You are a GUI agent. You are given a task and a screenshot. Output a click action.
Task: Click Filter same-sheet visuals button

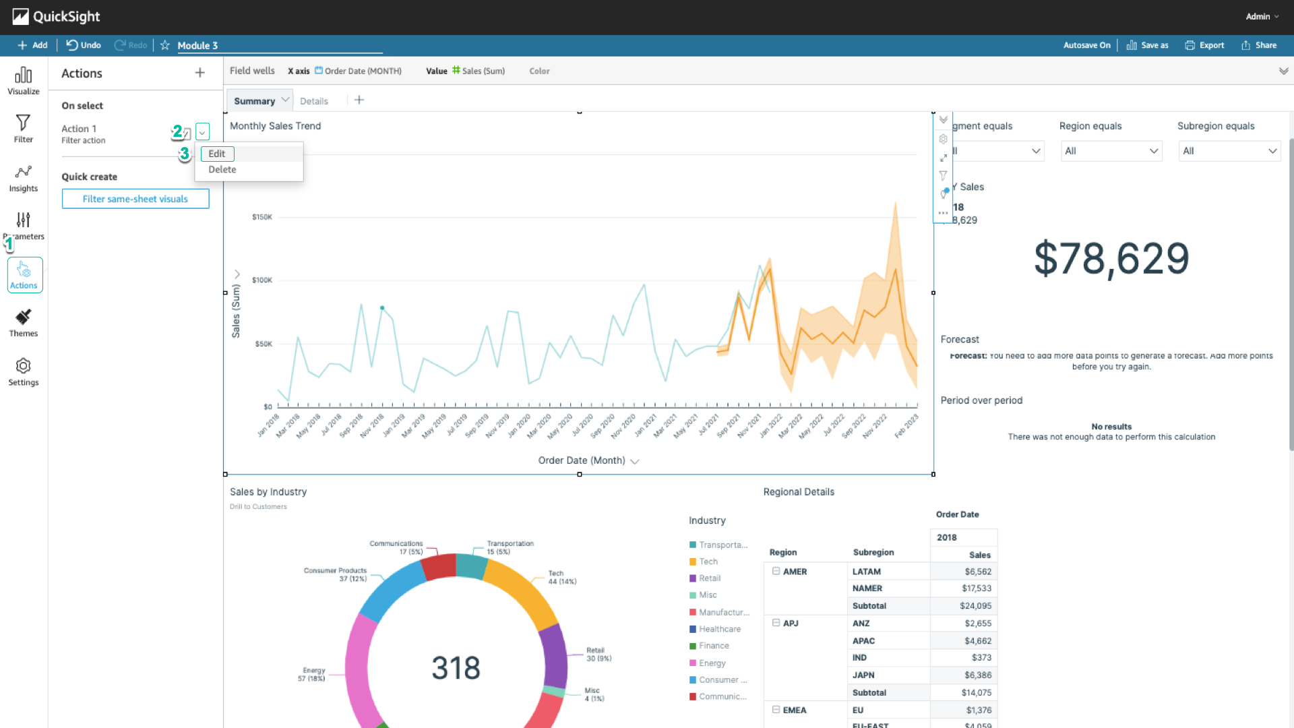click(135, 199)
